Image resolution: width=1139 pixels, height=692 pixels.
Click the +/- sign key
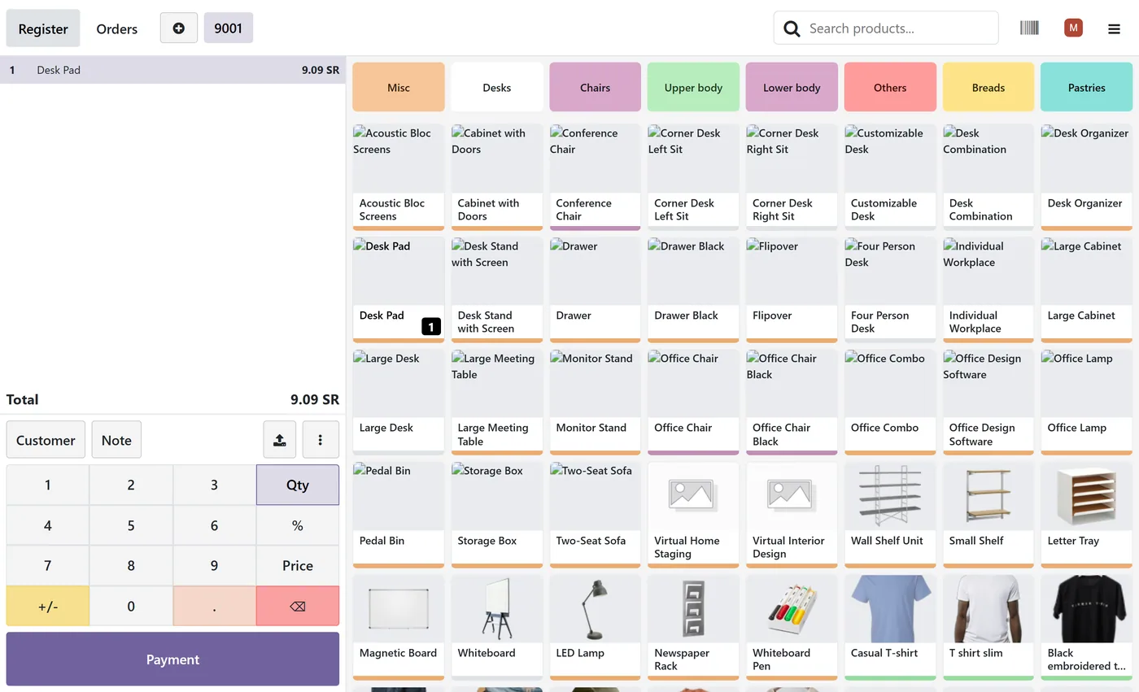[48, 607]
